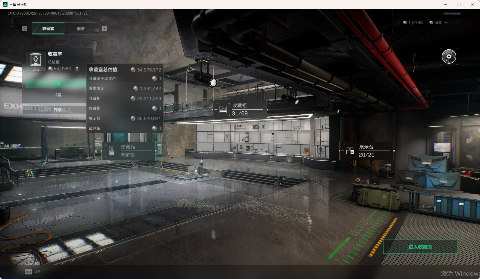Click the 珍藏柜 lock icon
This screenshot has height=279, width=480.
click(112, 151)
